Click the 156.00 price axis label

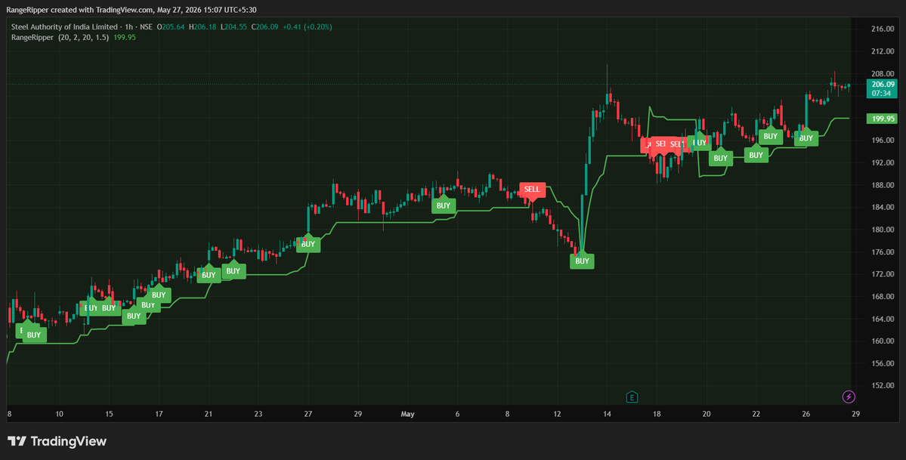click(883, 363)
